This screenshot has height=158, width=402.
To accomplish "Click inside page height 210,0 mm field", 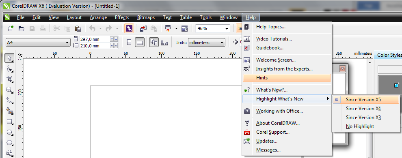I will (x=94, y=46).
